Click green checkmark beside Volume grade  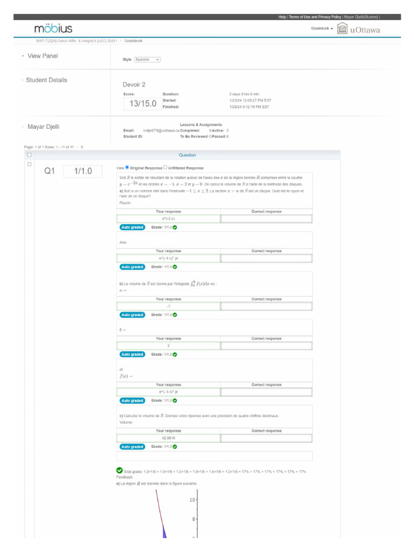coord(175,447)
